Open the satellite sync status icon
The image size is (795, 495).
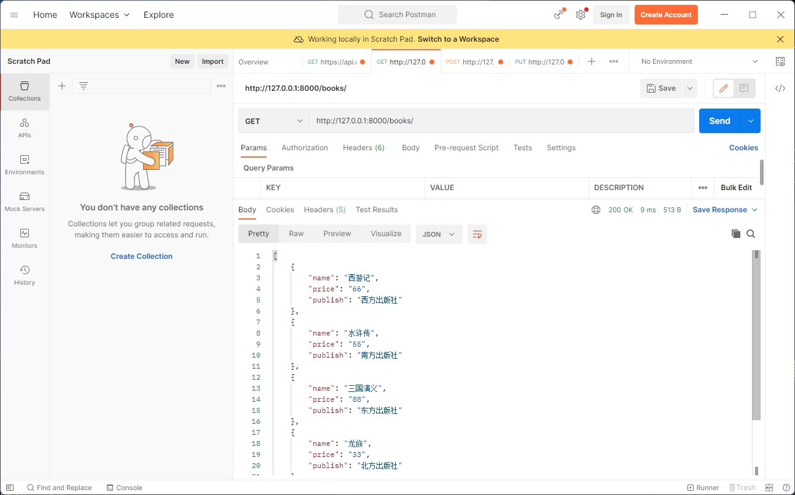pyautogui.click(x=559, y=15)
